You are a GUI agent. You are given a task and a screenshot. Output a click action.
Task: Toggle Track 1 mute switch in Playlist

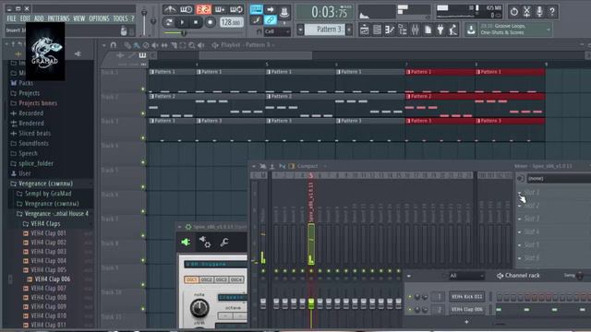click(143, 89)
